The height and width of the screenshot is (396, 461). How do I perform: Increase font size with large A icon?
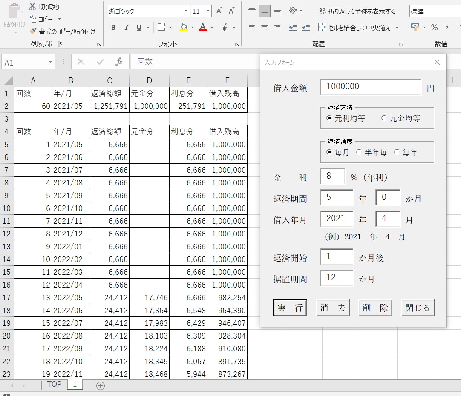pyautogui.click(x=219, y=11)
